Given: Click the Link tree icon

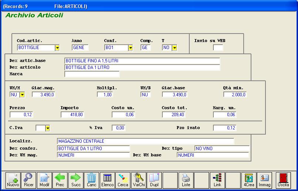Looking at the screenshot, I should click(x=217, y=180).
